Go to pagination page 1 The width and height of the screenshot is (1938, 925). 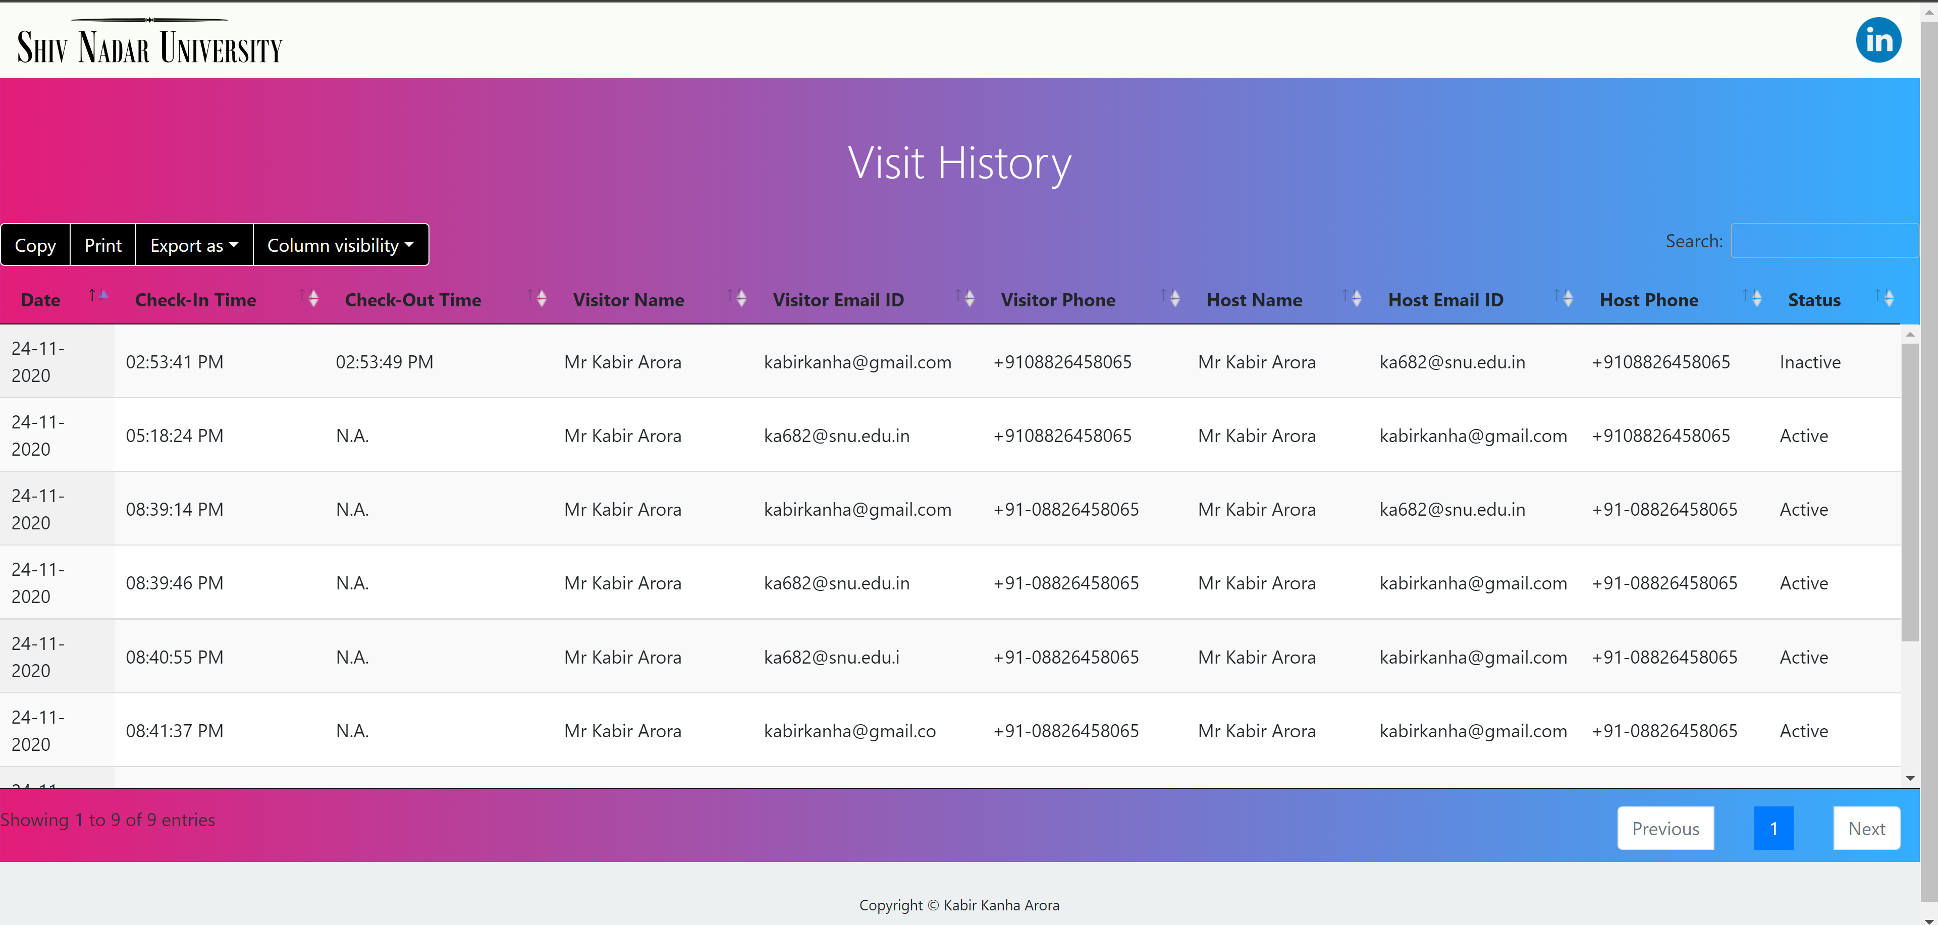1773,828
